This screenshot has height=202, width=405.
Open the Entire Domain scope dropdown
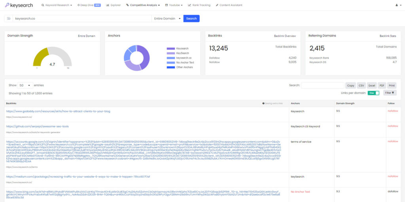(x=168, y=19)
